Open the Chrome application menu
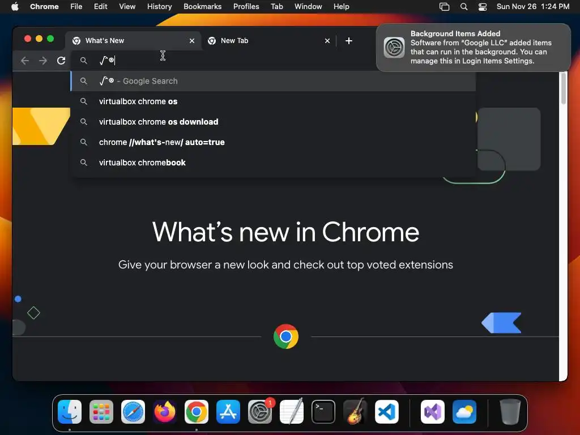The image size is (580, 435). [44, 7]
